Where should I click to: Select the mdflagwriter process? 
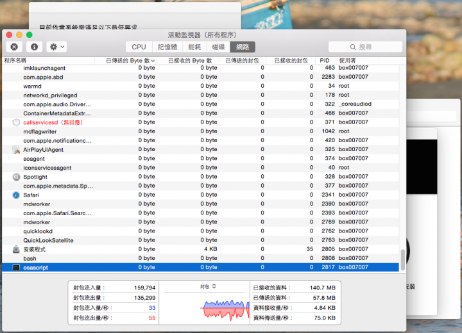point(200,131)
